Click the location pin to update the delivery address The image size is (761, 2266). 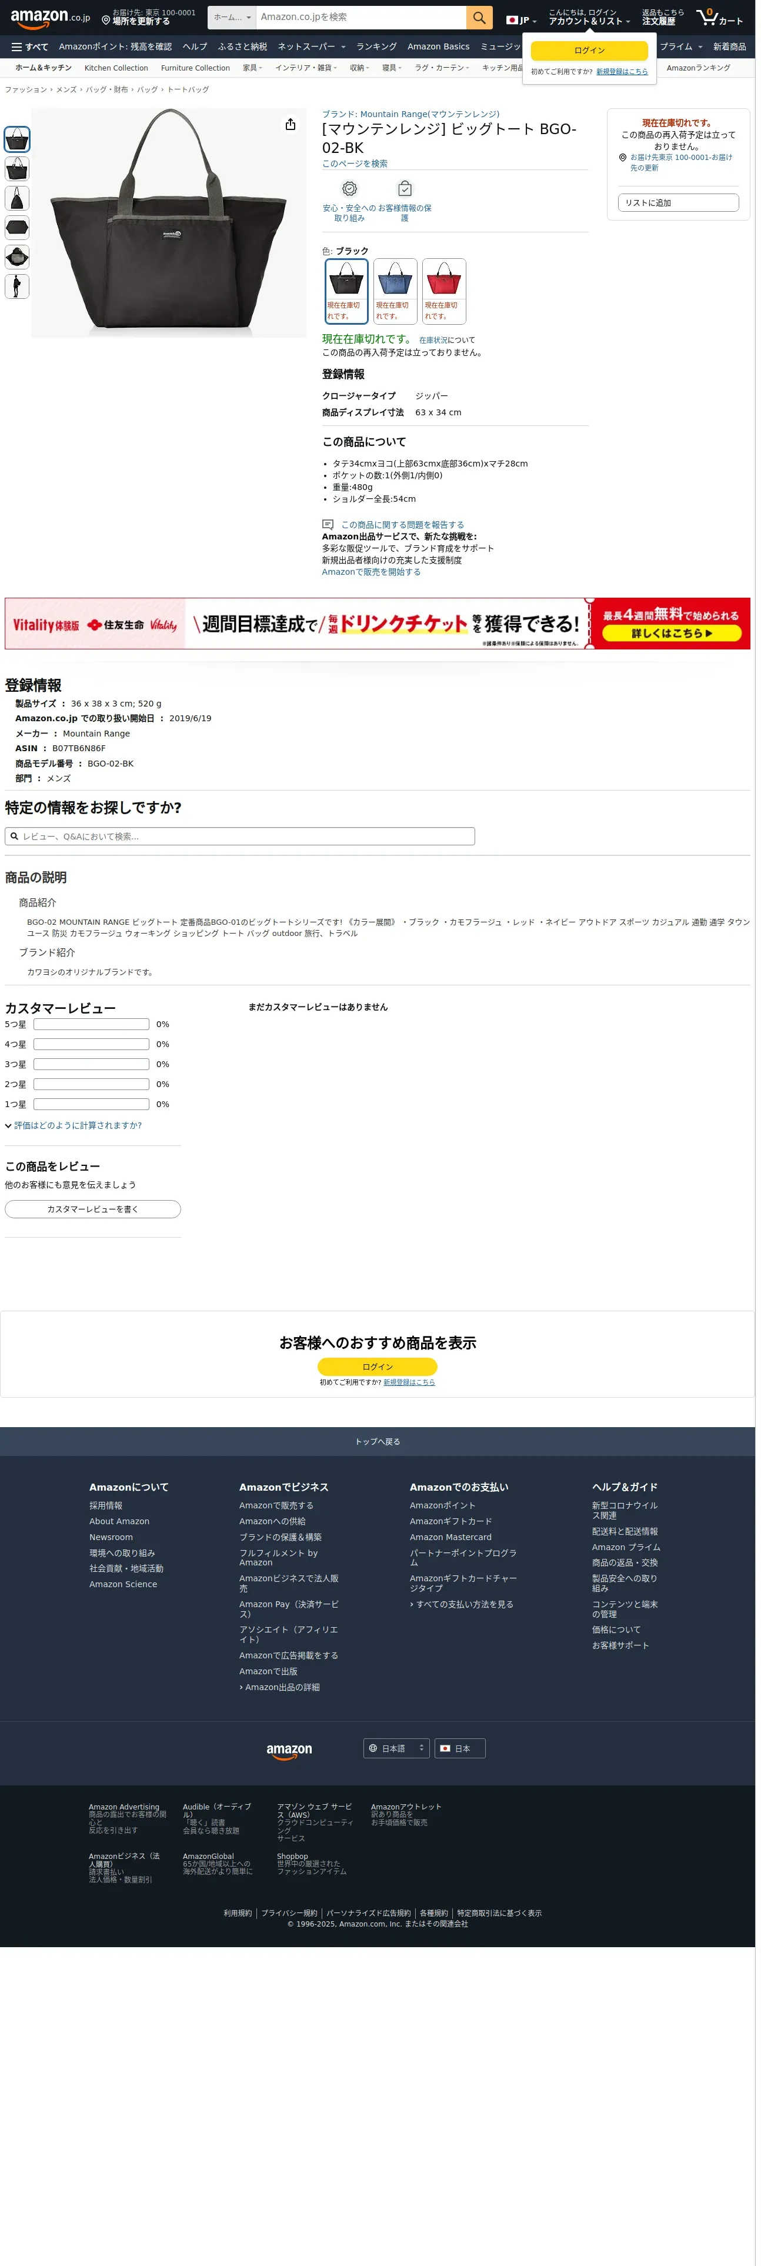pyautogui.click(x=106, y=20)
